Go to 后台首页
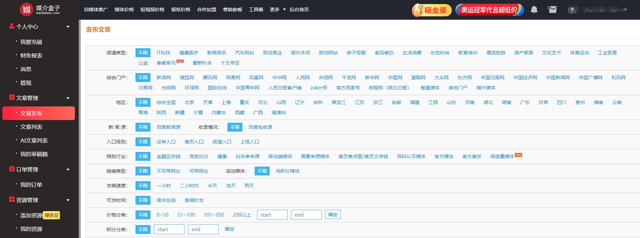Viewport: 640px width, 238px height. point(299,10)
